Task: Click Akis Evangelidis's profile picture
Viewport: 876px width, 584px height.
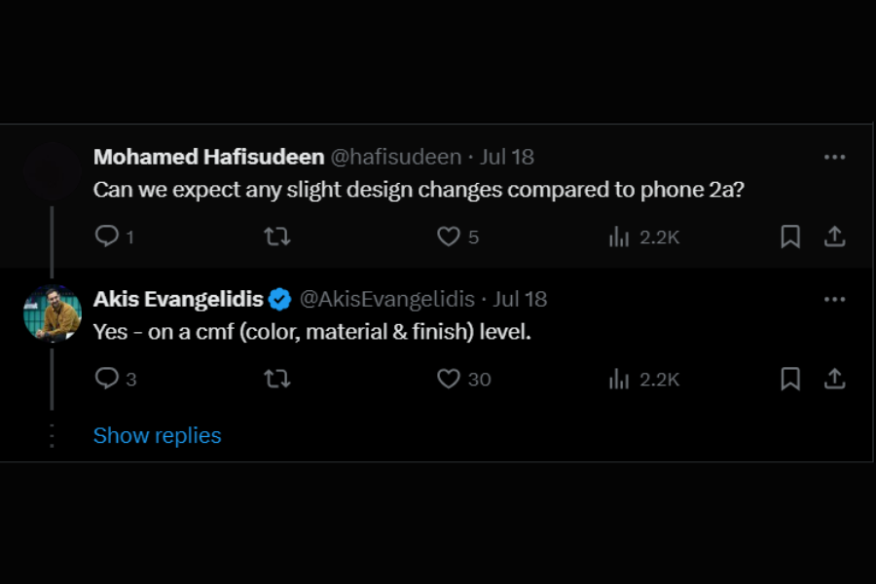Action: [52, 313]
